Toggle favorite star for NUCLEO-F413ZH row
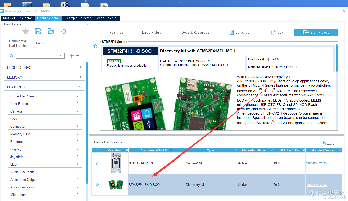This screenshot has width=348, height=201. (x=97, y=163)
